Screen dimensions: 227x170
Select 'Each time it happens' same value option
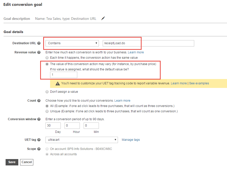coord(47,58)
